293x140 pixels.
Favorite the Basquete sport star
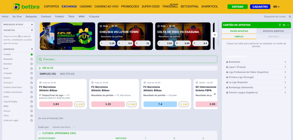click(x=31, y=59)
